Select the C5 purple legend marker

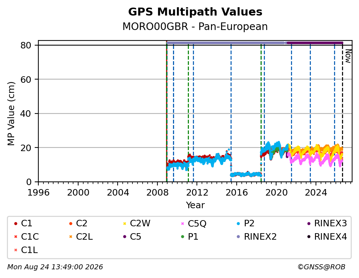pos(124,237)
